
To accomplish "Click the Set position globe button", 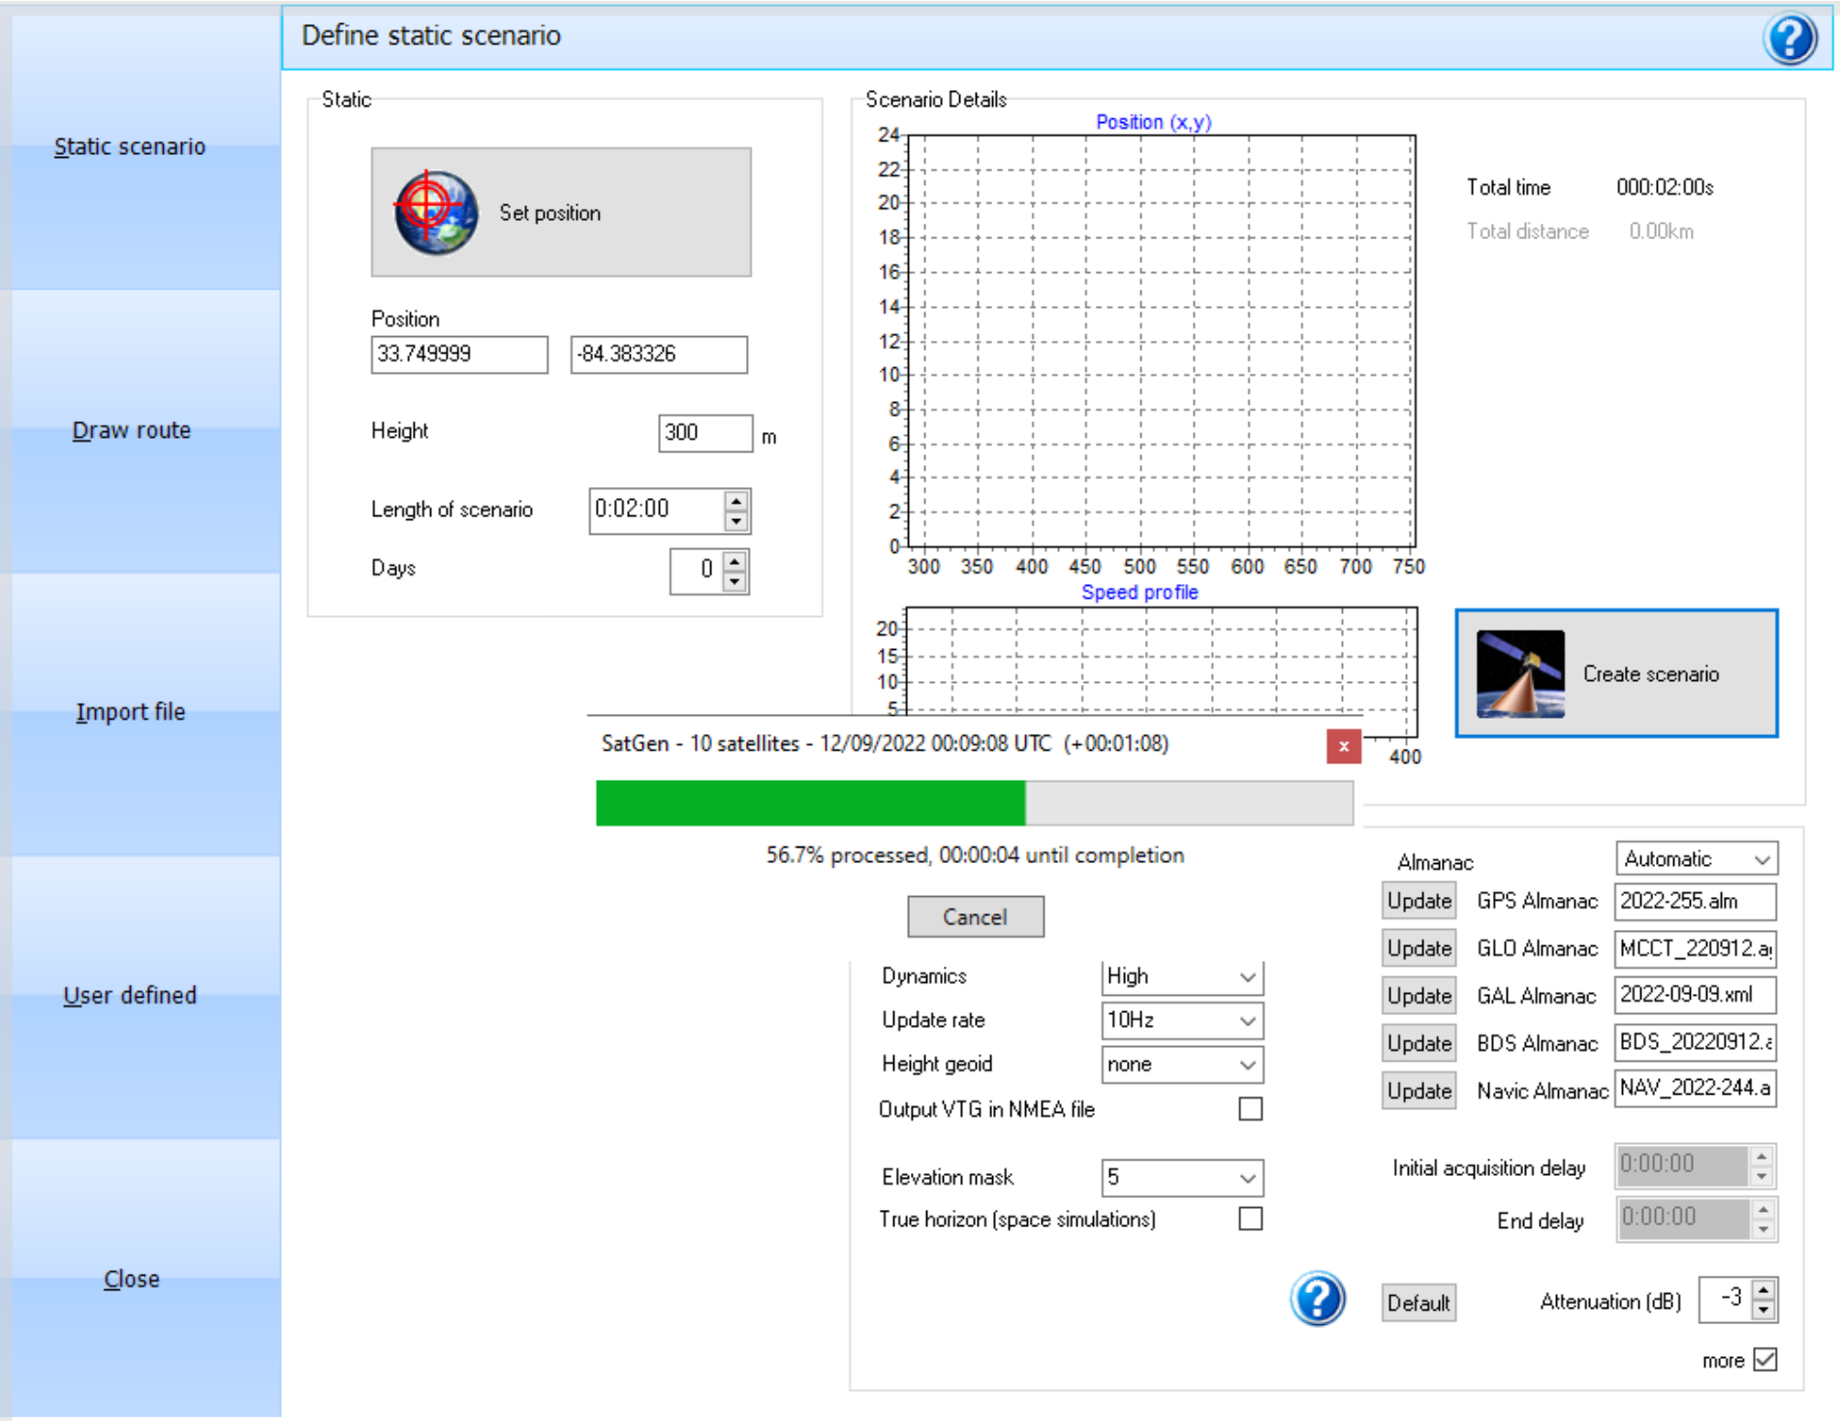I will 561,212.
